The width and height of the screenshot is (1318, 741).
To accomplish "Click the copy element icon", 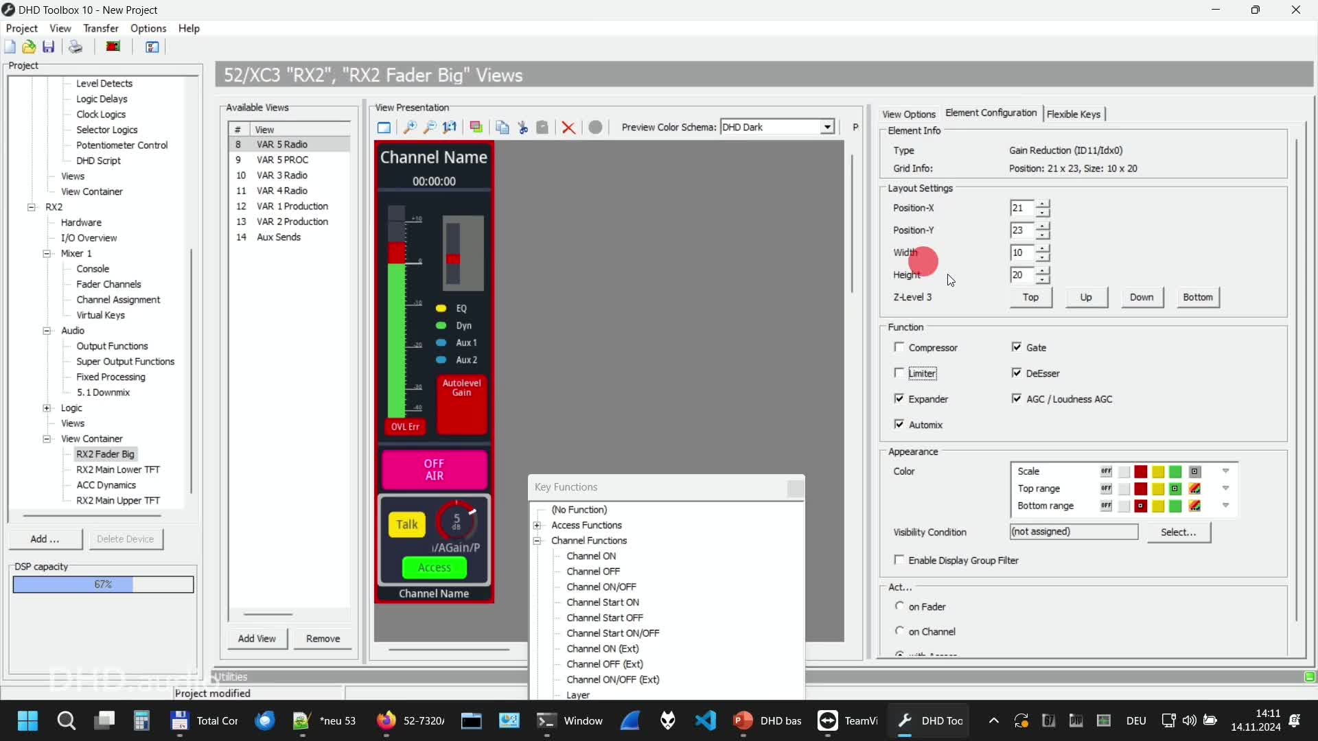I will (502, 128).
